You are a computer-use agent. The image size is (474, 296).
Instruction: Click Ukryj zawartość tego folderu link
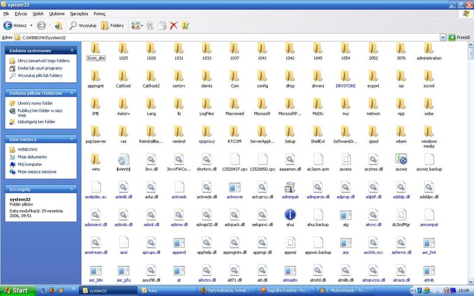(x=43, y=61)
